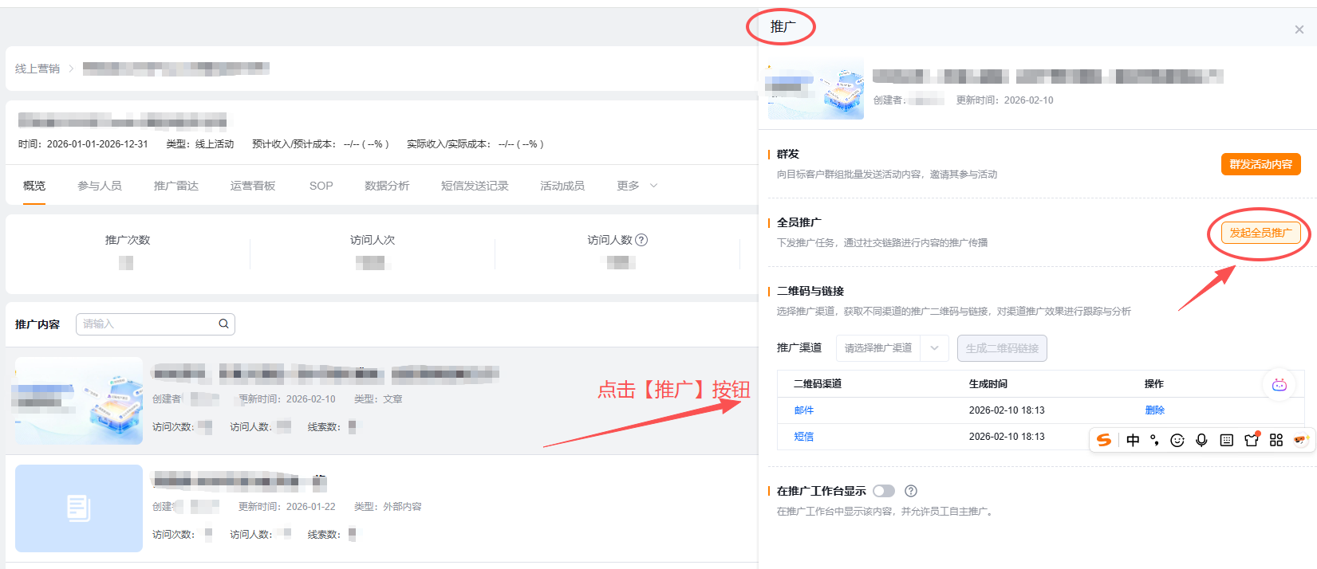The height and width of the screenshot is (569, 1317).
Task: Open the AI assistant robot icon
Action: point(1279,385)
